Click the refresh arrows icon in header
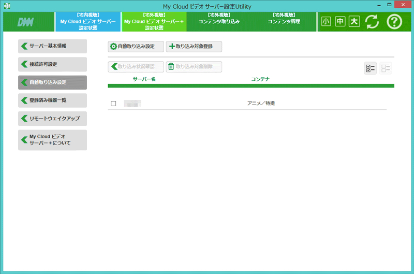414x274 pixels. [x=372, y=22]
